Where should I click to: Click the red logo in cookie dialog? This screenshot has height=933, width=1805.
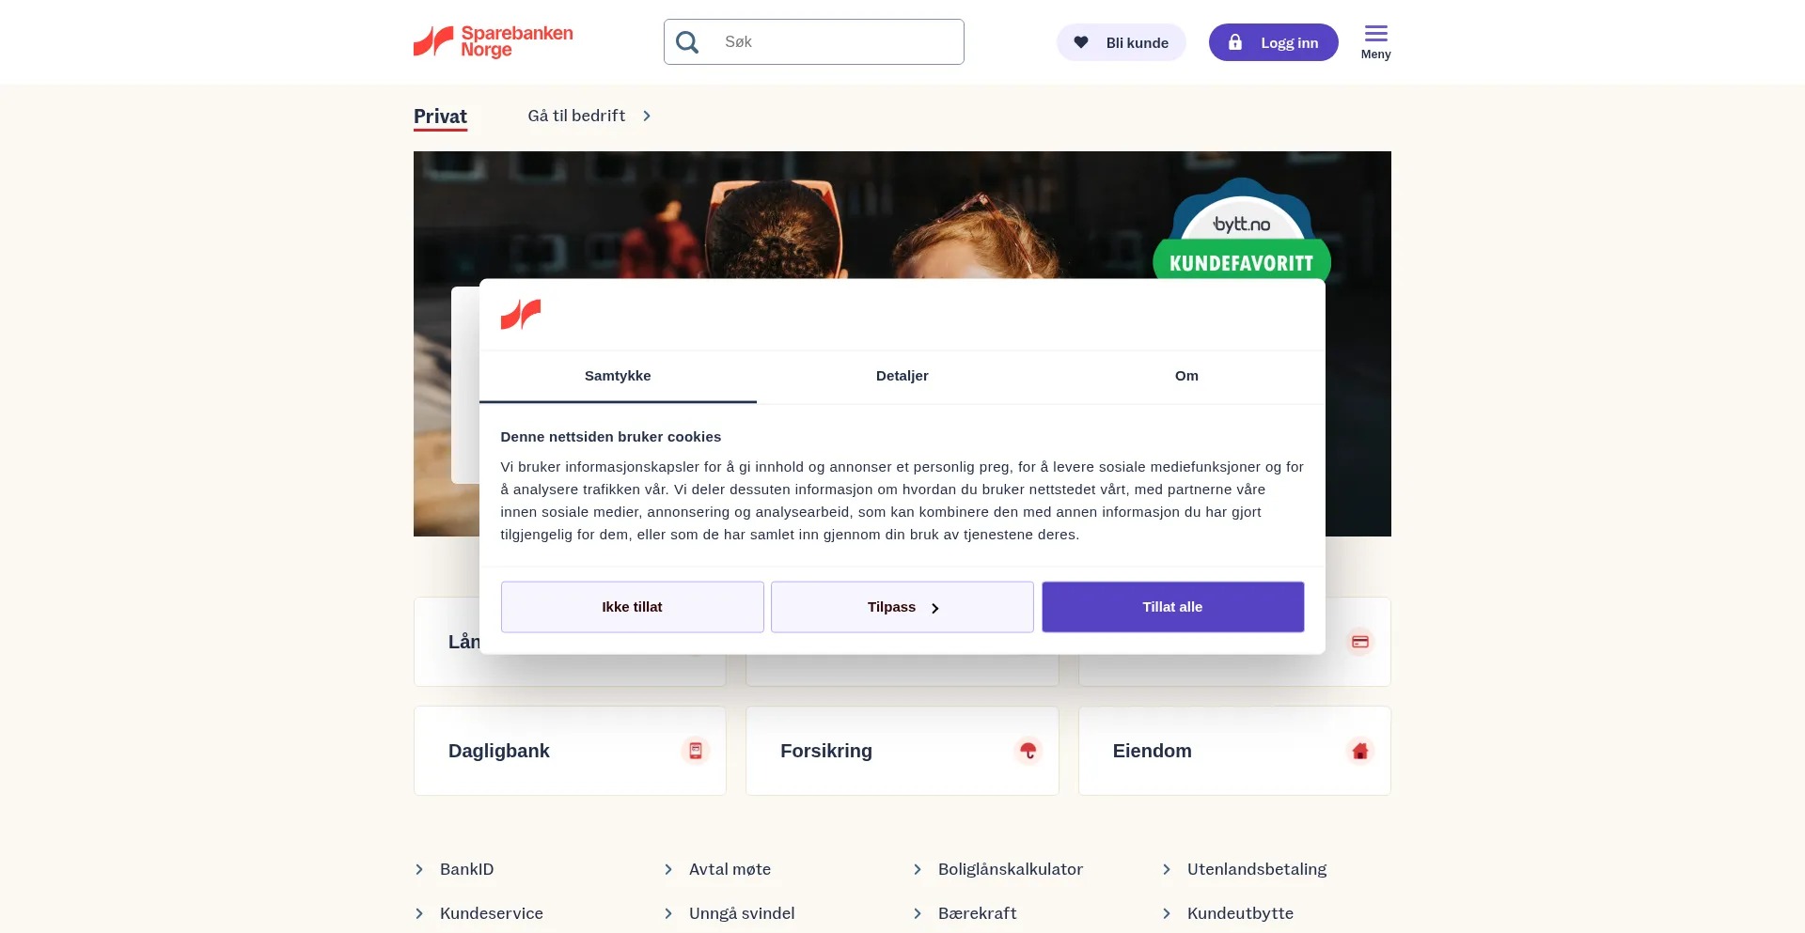click(x=521, y=315)
